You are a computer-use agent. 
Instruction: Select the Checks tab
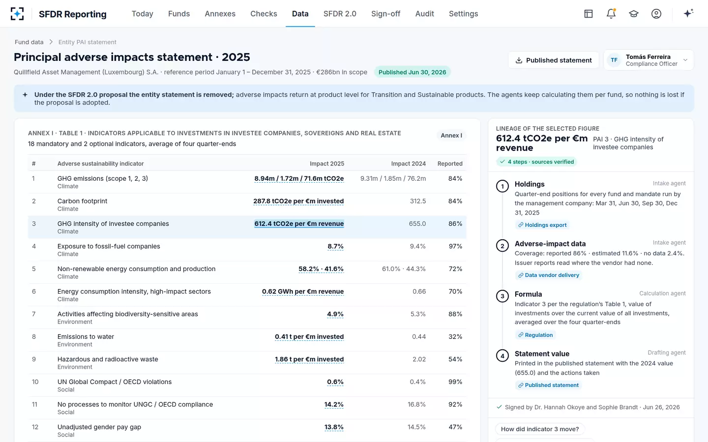pos(264,14)
